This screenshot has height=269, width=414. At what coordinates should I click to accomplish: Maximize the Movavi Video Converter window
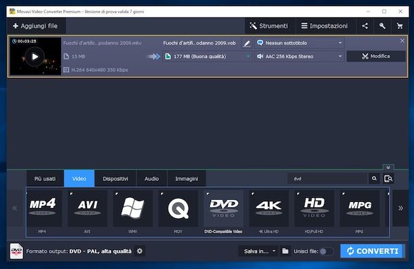(x=384, y=12)
